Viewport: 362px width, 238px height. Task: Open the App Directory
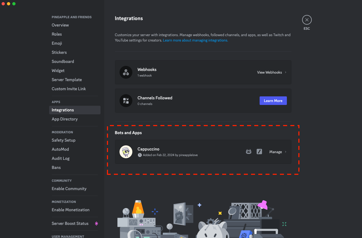pyautogui.click(x=64, y=119)
